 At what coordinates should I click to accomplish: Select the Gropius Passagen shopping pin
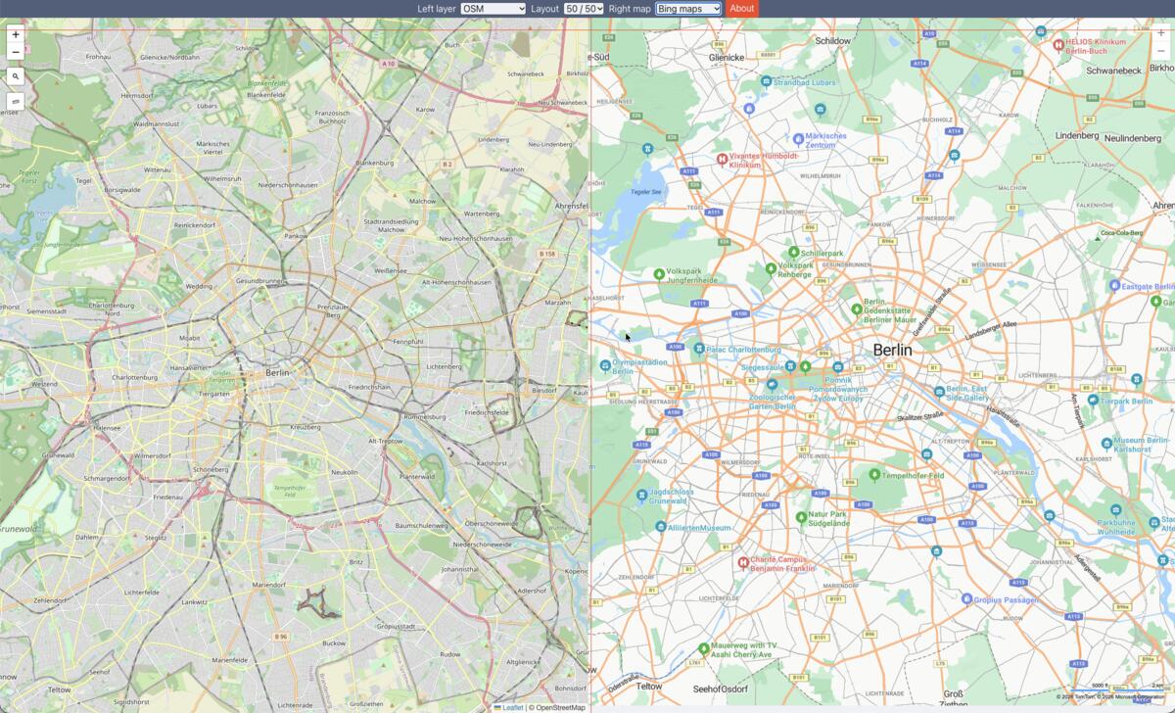pos(966,598)
